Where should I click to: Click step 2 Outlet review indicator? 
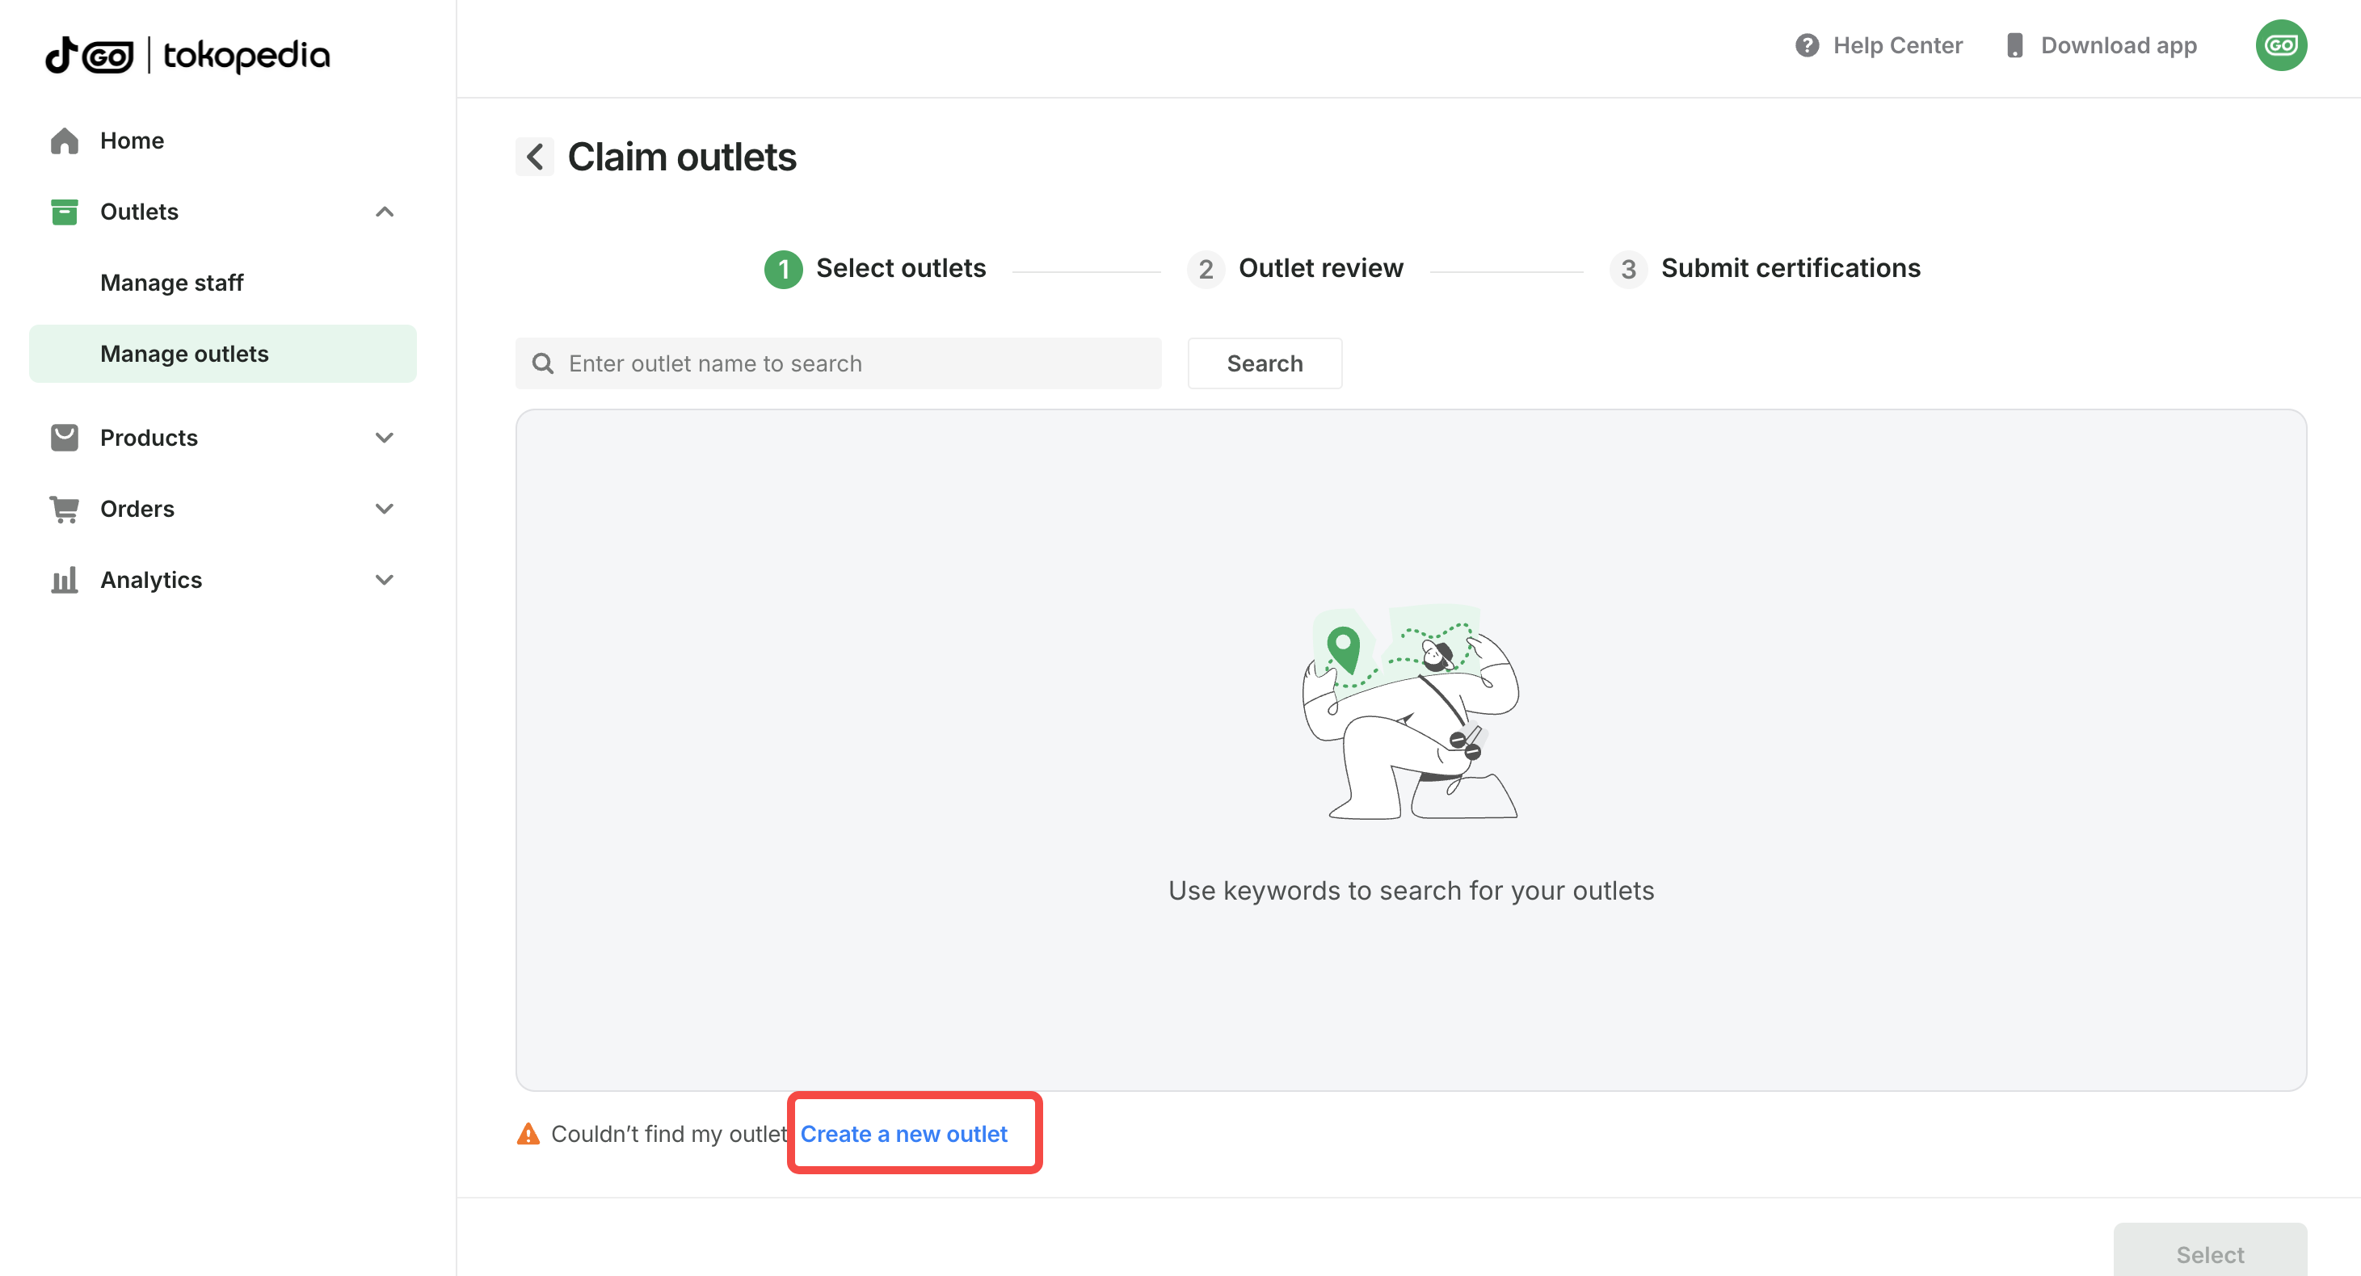tap(1295, 268)
